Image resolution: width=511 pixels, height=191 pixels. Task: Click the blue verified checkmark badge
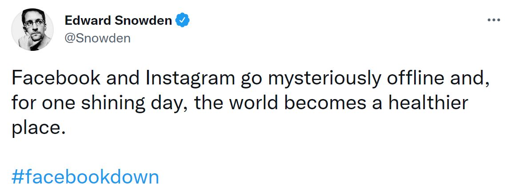pyautogui.click(x=183, y=20)
